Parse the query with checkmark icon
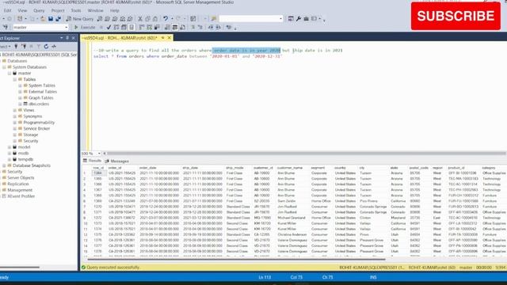The width and height of the screenshot is (507, 285). point(109,28)
